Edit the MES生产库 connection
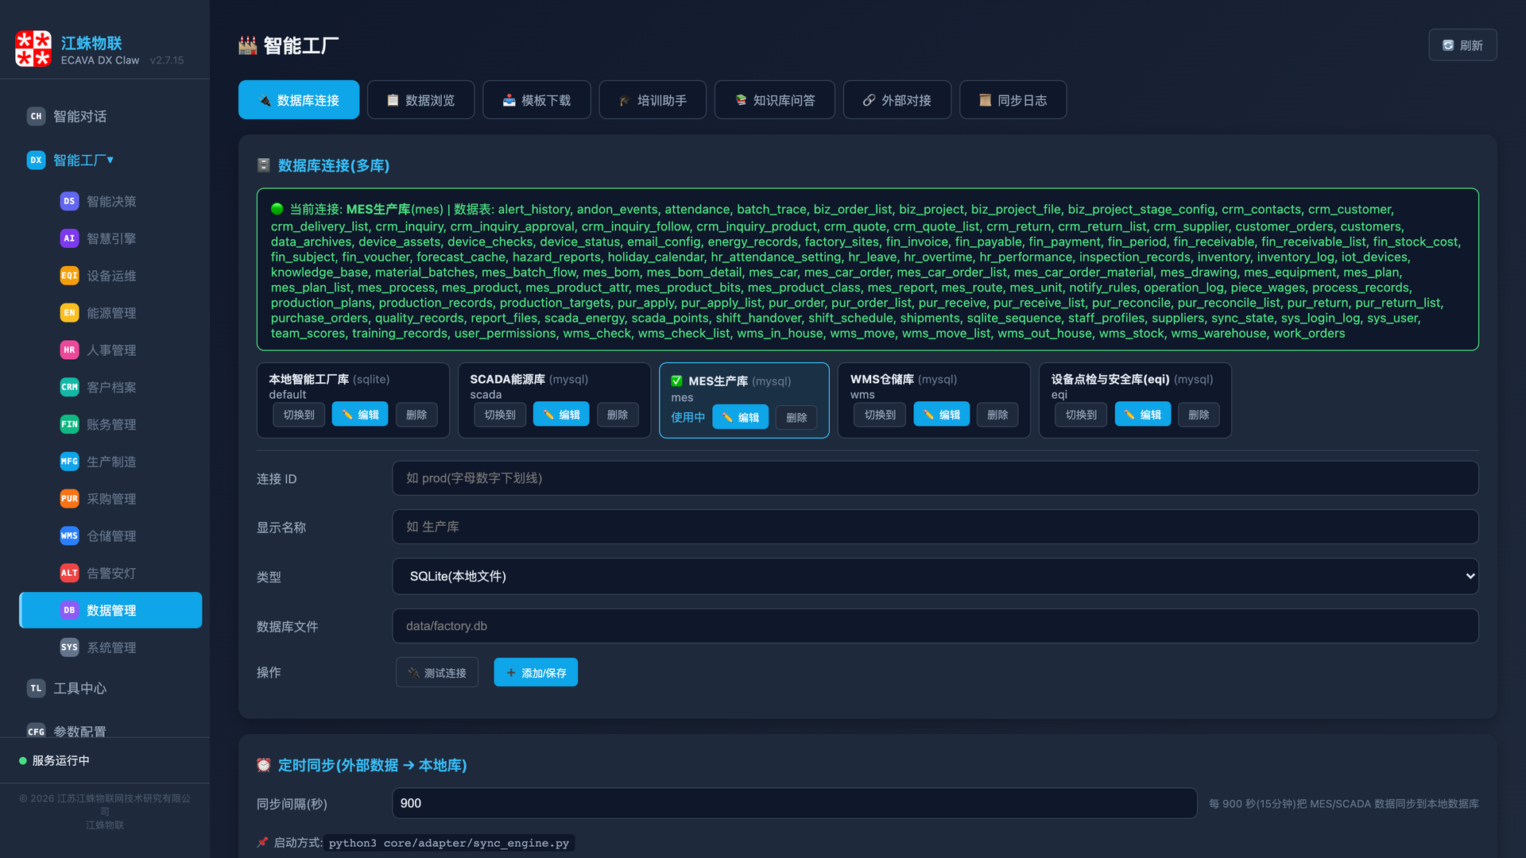Image resolution: width=1526 pixels, height=858 pixels. click(740, 417)
